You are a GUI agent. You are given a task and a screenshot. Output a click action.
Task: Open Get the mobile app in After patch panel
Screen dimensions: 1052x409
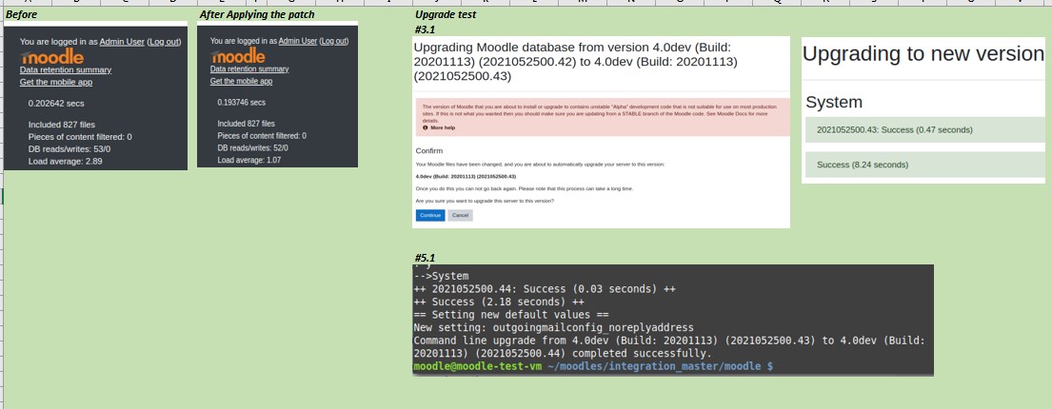pyautogui.click(x=241, y=81)
